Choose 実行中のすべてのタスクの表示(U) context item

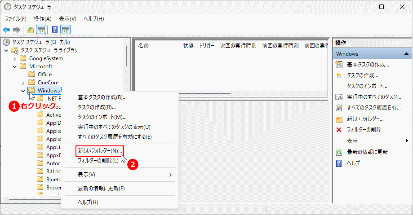click(114, 127)
